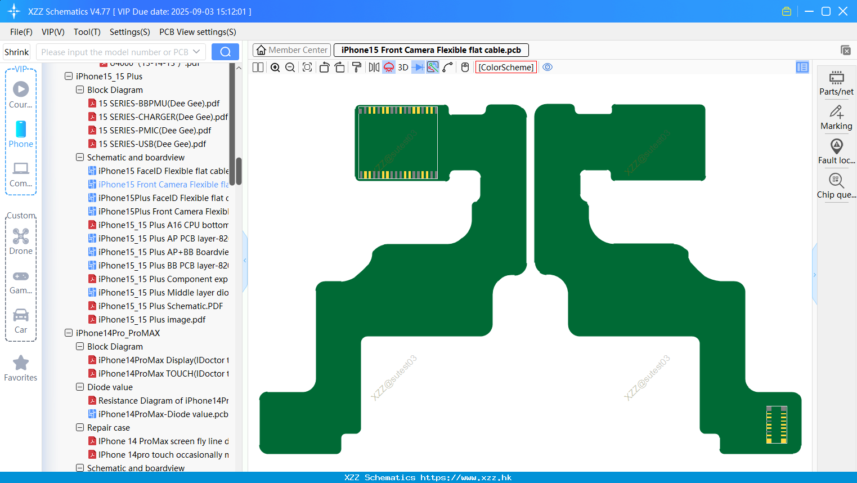This screenshot has width=857, height=483.
Task: Click the small connector at bottom-right of board
Action: click(777, 424)
